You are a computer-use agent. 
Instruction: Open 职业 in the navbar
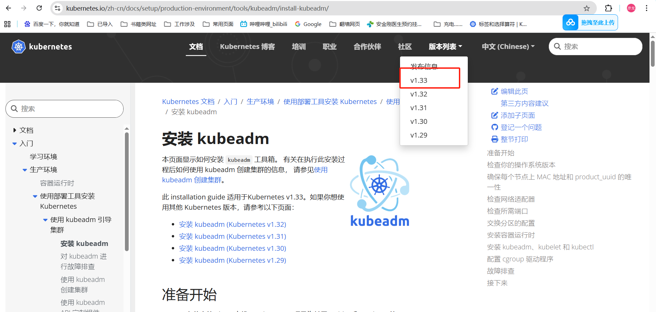tap(330, 47)
